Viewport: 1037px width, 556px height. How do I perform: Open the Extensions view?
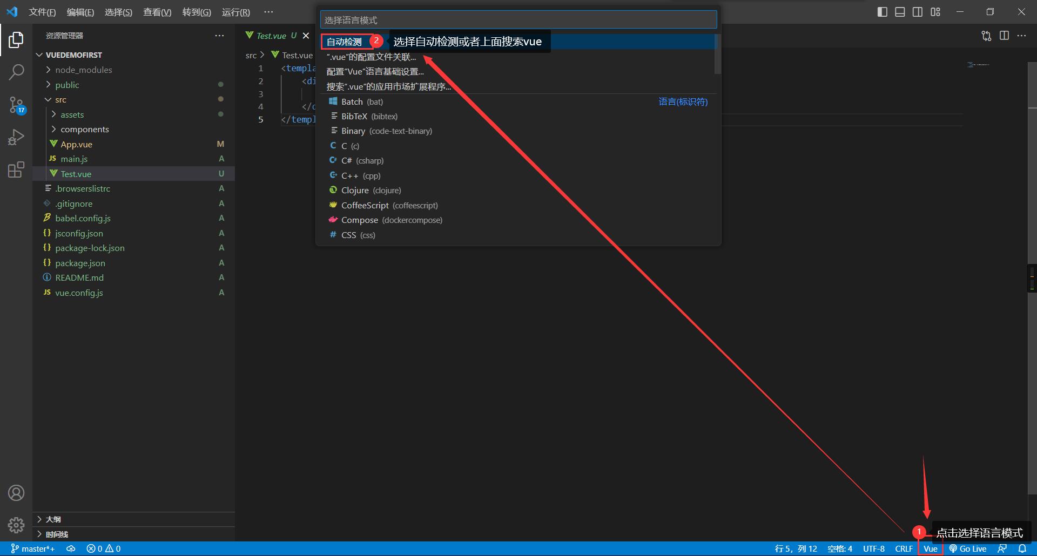(x=16, y=169)
